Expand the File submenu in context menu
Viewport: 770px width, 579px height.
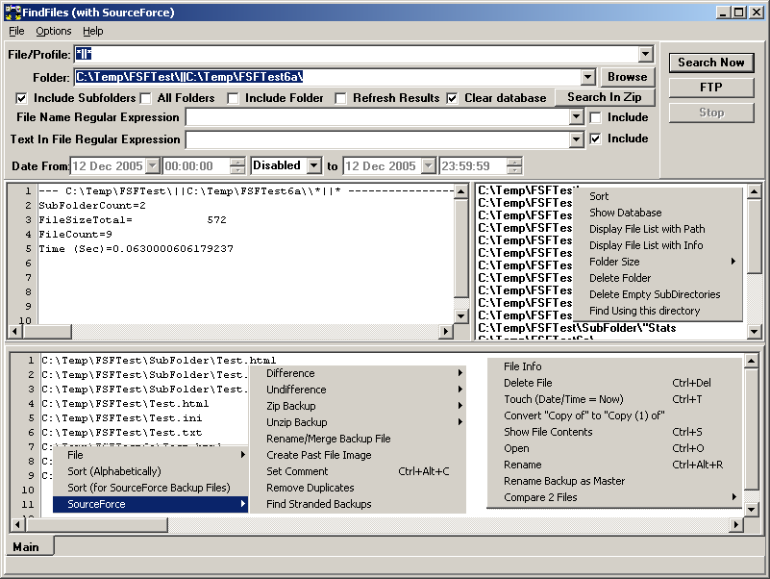point(150,455)
